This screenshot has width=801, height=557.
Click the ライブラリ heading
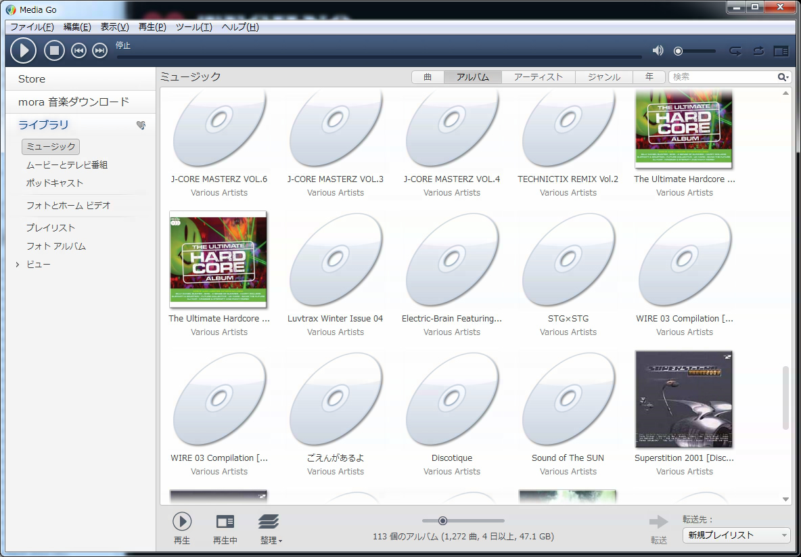tap(43, 125)
